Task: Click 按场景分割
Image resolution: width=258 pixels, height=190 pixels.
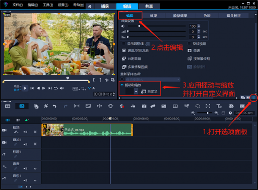Action: pos(198,59)
